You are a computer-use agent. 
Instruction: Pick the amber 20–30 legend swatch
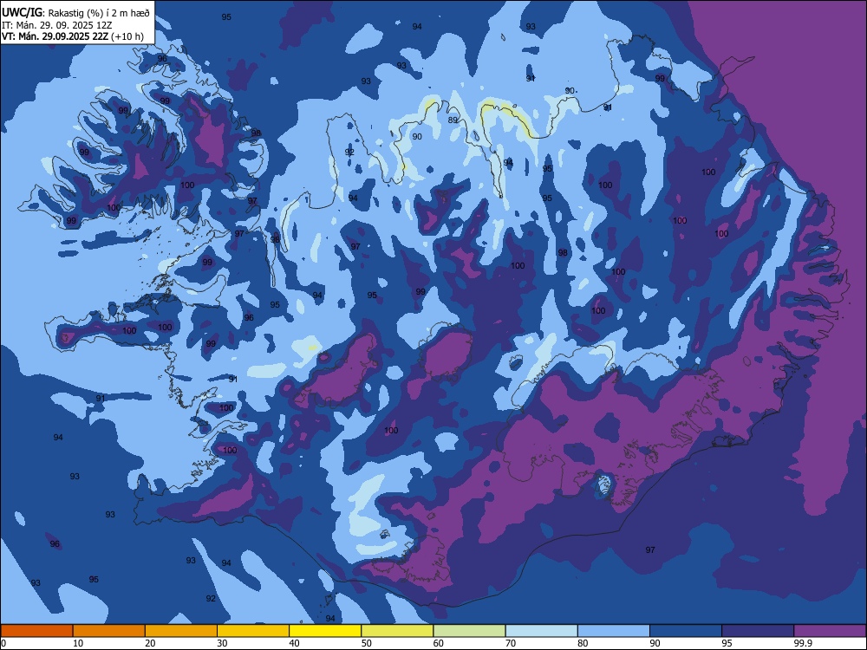coord(181,631)
